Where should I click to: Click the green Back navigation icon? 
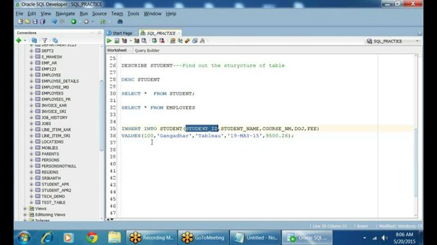(x=74, y=21)
